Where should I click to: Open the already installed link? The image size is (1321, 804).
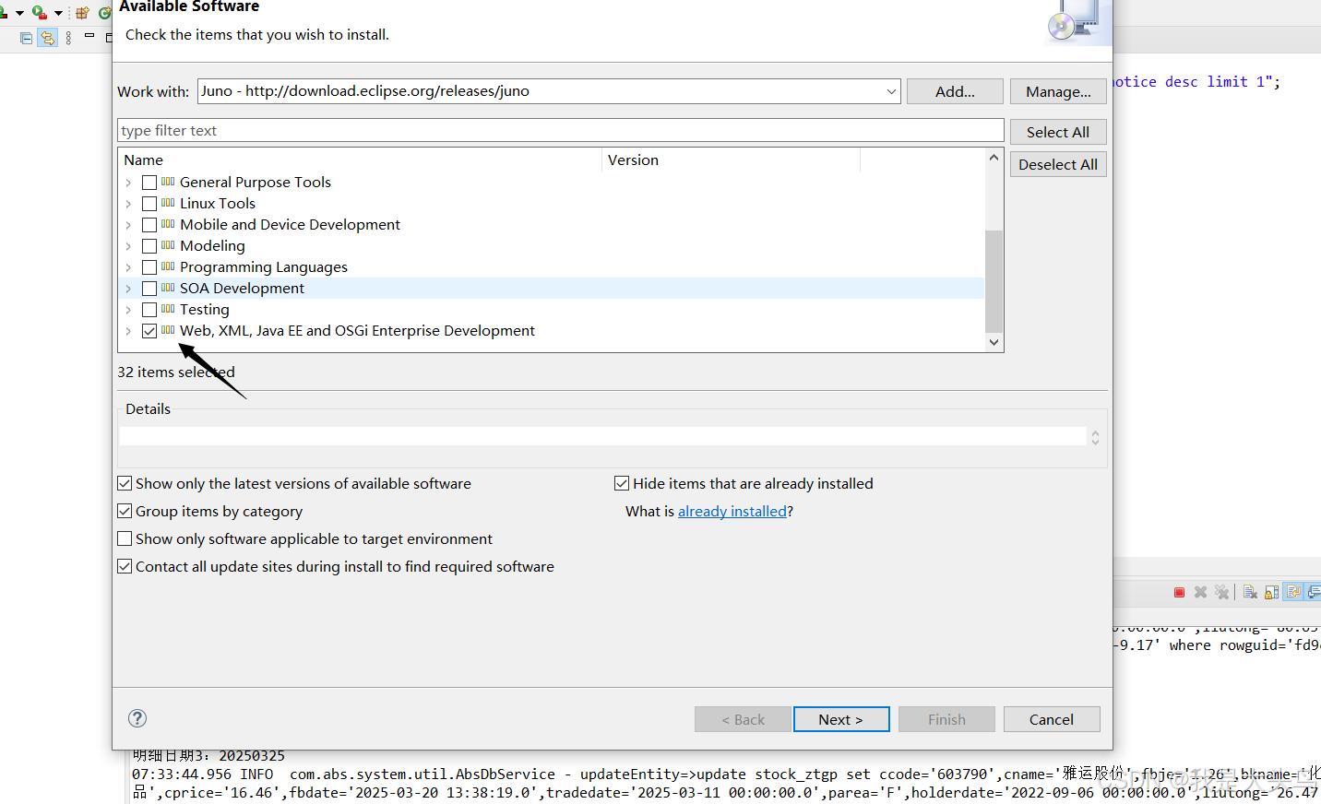[732, 511]
